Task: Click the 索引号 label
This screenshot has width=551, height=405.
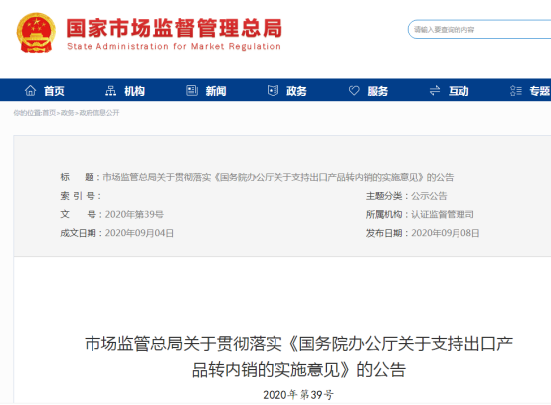Action: pyautogui.click(x=81, y=196)
